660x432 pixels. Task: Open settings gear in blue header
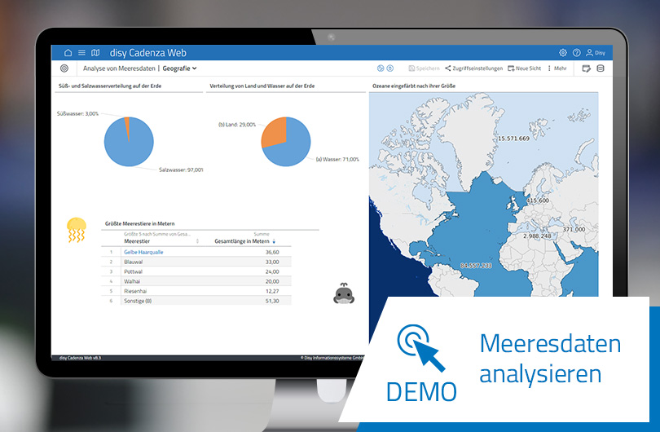pos(563,52)
